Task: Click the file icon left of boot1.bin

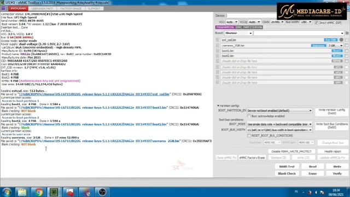Action: click(218, 51)
